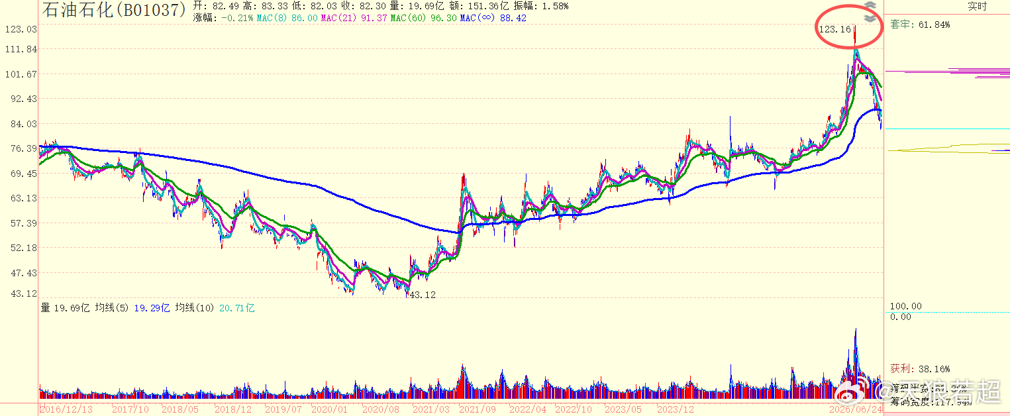The image size is (1010, 416).
Task: Click the MAC(∞) indicator label
Action: [477, 18]
